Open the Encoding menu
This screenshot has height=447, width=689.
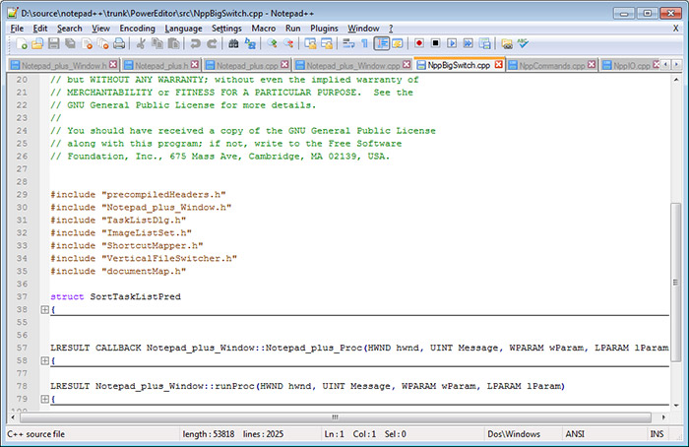pyautogui.click(x=137, y=29)
